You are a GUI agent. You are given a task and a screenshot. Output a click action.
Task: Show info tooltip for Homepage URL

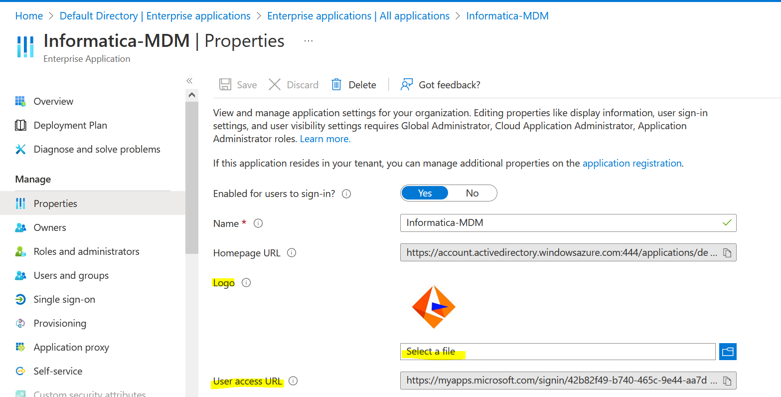292,253
